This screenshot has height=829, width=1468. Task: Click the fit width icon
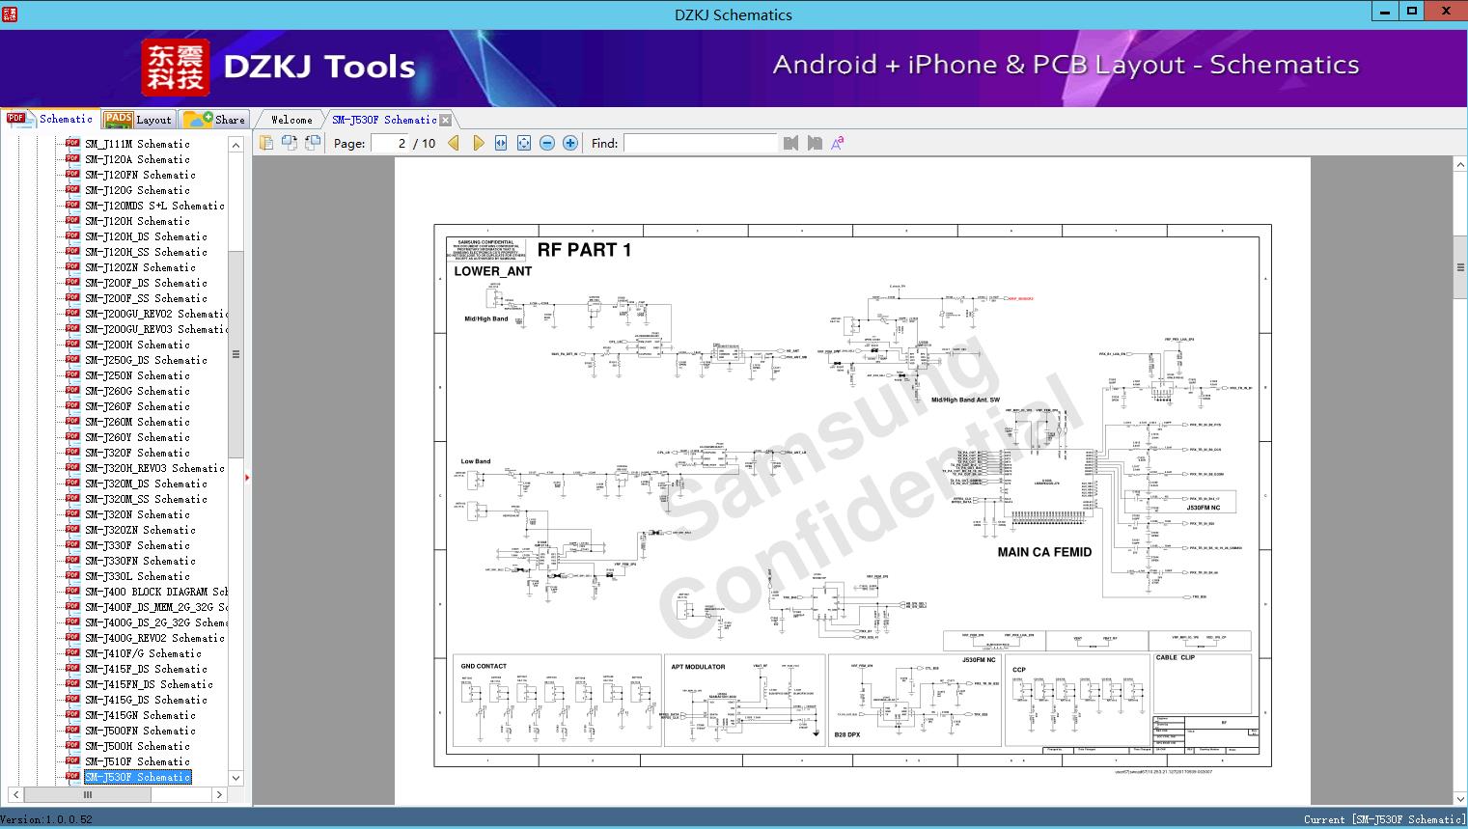501,143
